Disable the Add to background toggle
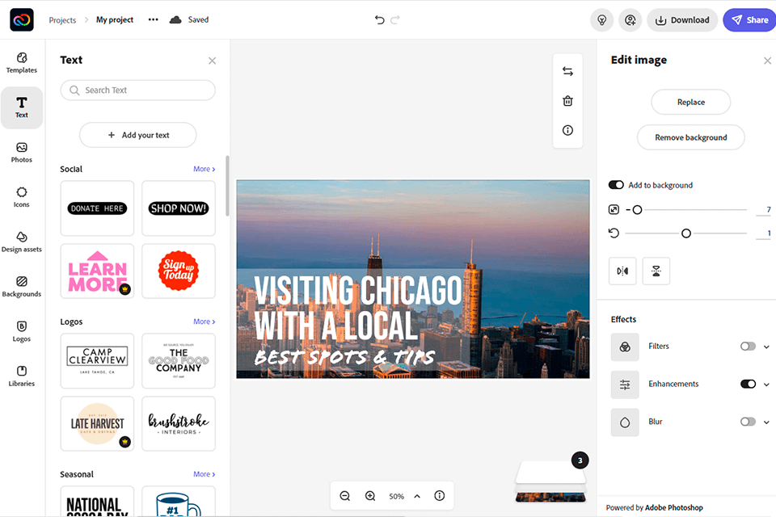 [616, 185]
